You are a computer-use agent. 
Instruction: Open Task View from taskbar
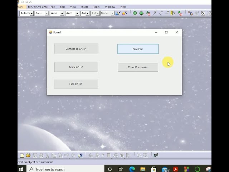pyautogui.click(x=121, y=169)
